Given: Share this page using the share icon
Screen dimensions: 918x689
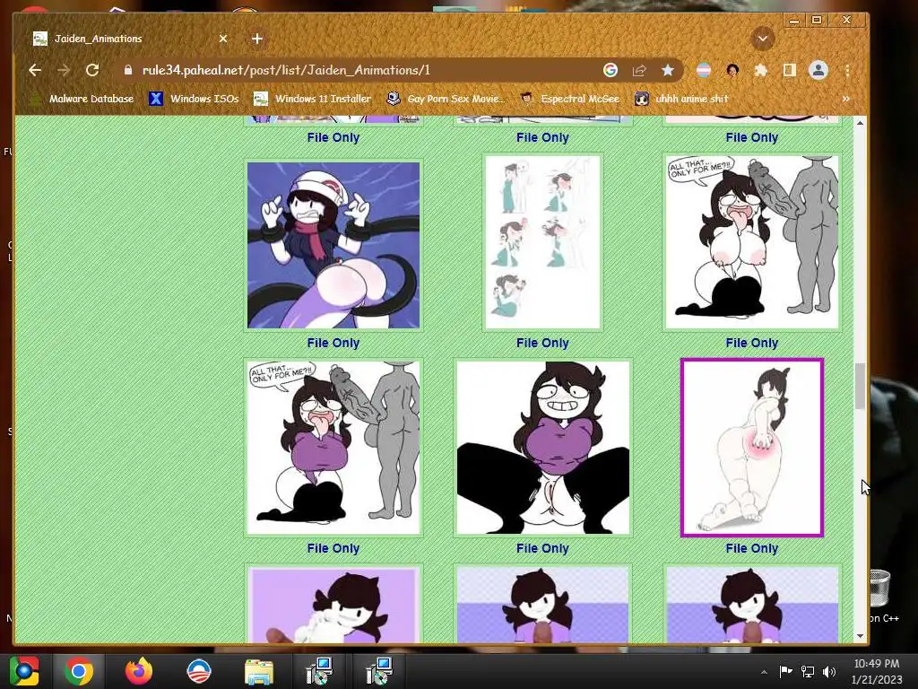Looking at the screenshot, I should (x=638, y=70).
